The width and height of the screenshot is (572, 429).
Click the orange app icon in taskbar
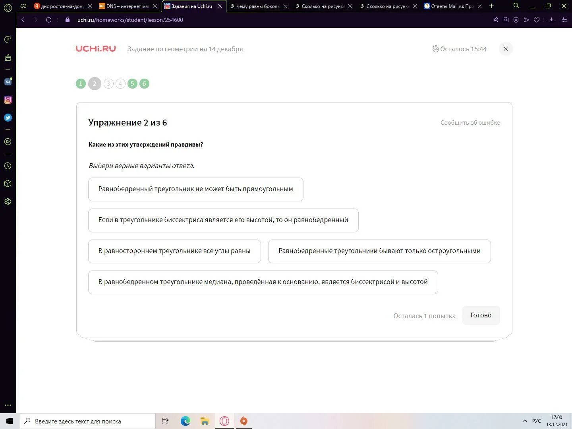[x=244, y=421]
